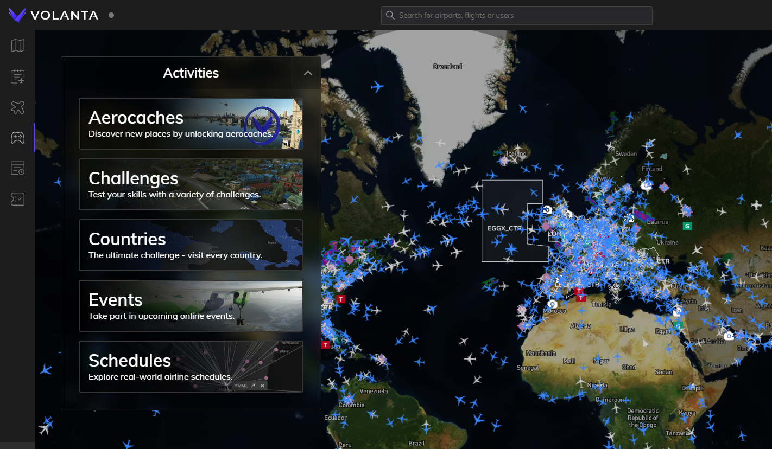Click the green G marker near Egypt
The height and width of the screenshot is (449, 772).
[678, 325]
